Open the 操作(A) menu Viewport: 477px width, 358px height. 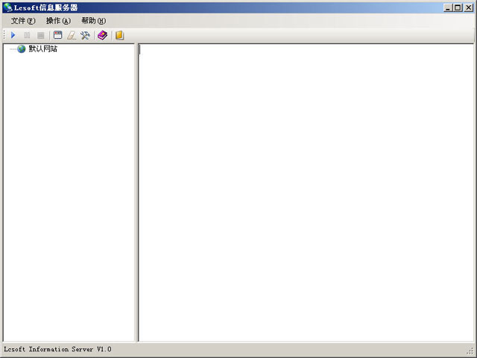[58, 21]
